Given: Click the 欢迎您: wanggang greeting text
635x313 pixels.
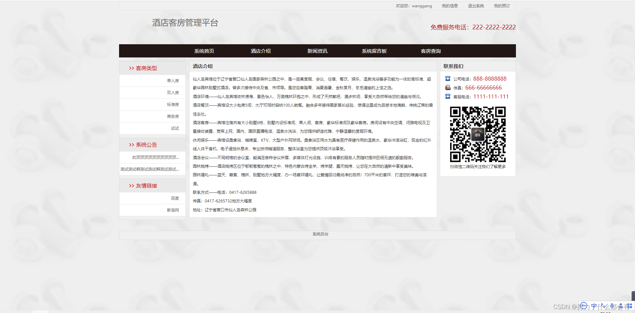Looking at the screenshot, I should pyautogui.click(x=414, y=6).
